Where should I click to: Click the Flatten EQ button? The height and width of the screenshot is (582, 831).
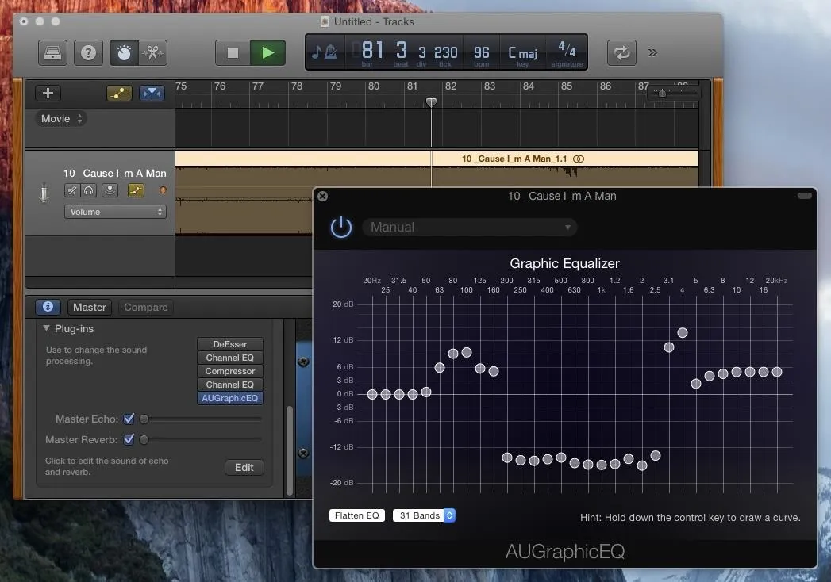356,516
